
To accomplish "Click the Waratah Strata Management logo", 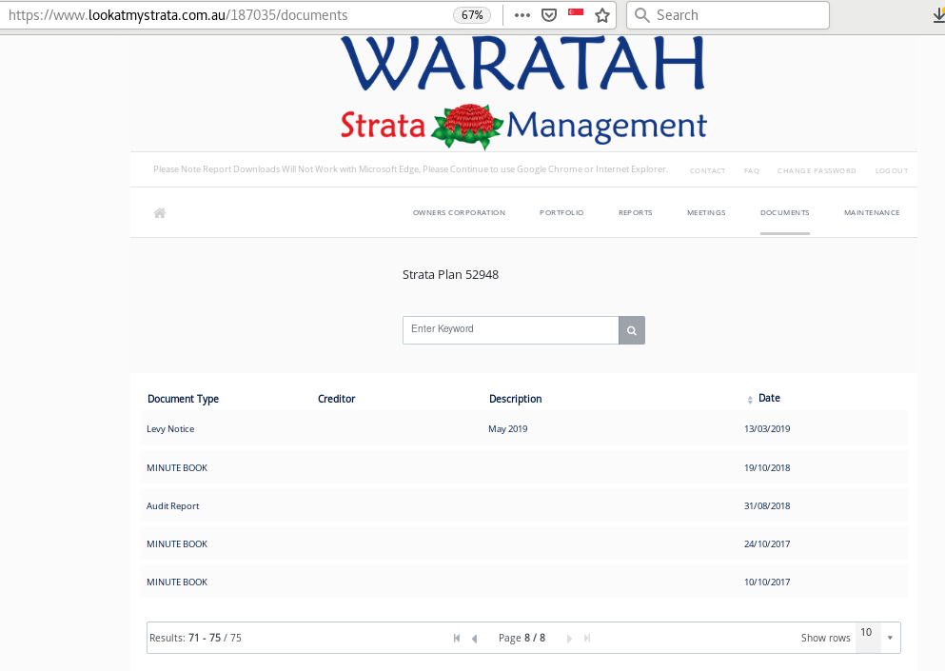I will tap(523, 92).
